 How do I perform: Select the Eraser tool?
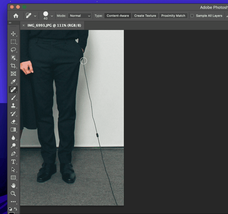(13, 122)
